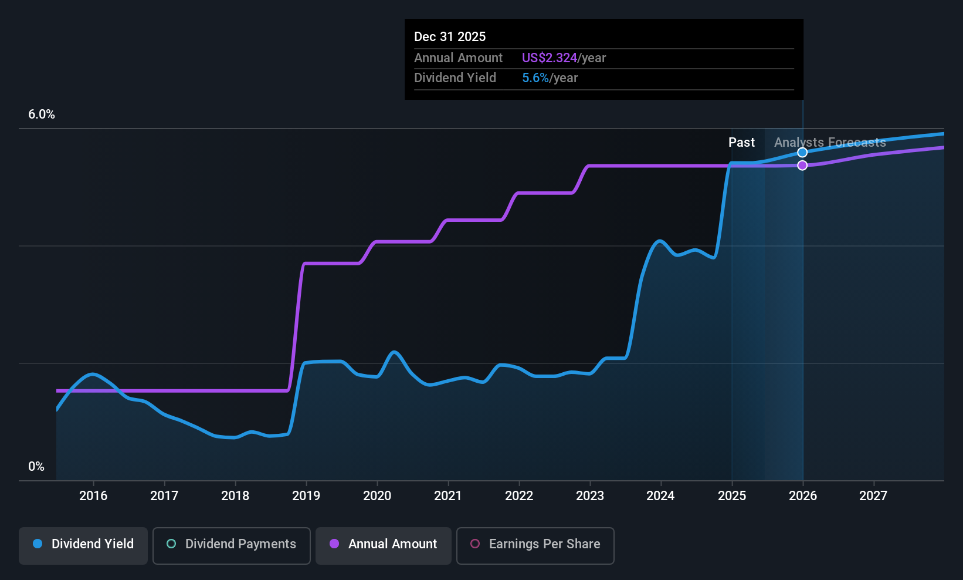Viewport: 963px width, 580px height.
Task: Show the Earnings Per Share series
Action: click(535, 545)
